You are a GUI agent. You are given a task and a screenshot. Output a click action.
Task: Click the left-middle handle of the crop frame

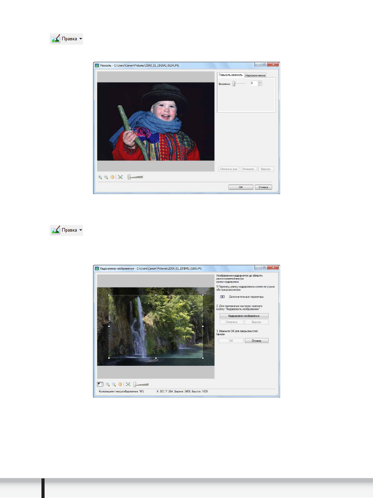tap(109, 326)
